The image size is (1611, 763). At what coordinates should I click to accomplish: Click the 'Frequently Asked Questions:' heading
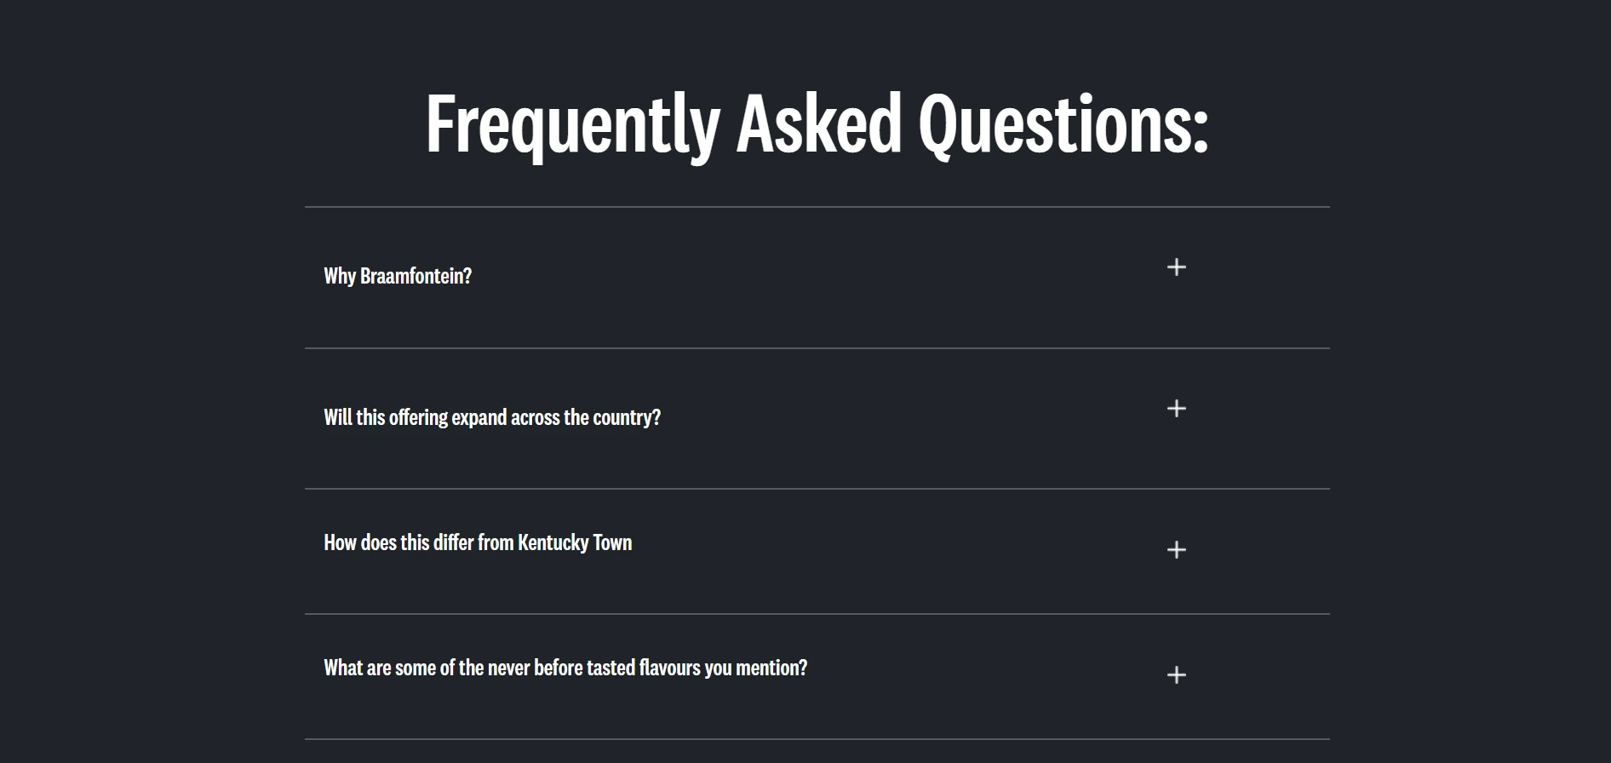point(817,124)
